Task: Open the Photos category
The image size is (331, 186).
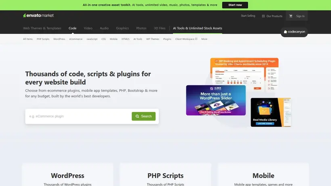Action: click(x=141, y=28)
